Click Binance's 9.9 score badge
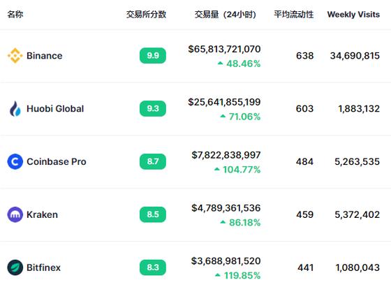Screen dimensions: 391x294 [x=153, y=55]
